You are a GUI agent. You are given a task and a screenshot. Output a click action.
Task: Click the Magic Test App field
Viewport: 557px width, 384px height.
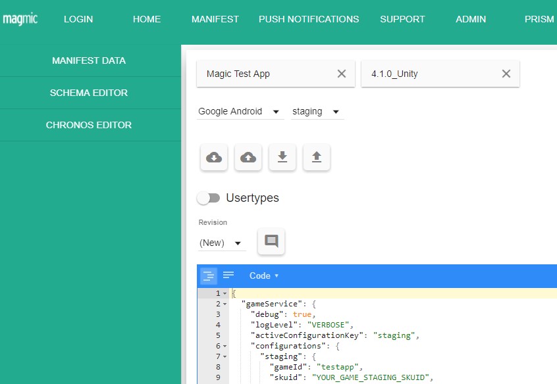coord(276,74)
